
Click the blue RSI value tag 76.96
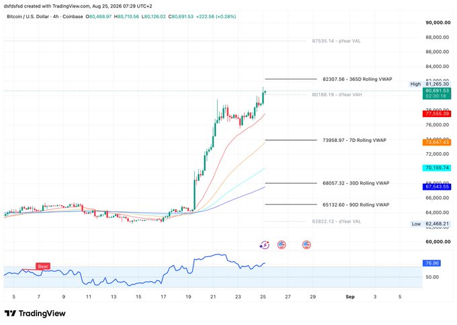431,263
